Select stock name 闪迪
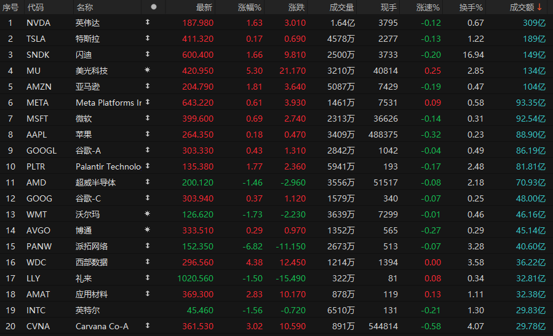Viewport: 553px width, 336px height. click(x=84, y=55)
